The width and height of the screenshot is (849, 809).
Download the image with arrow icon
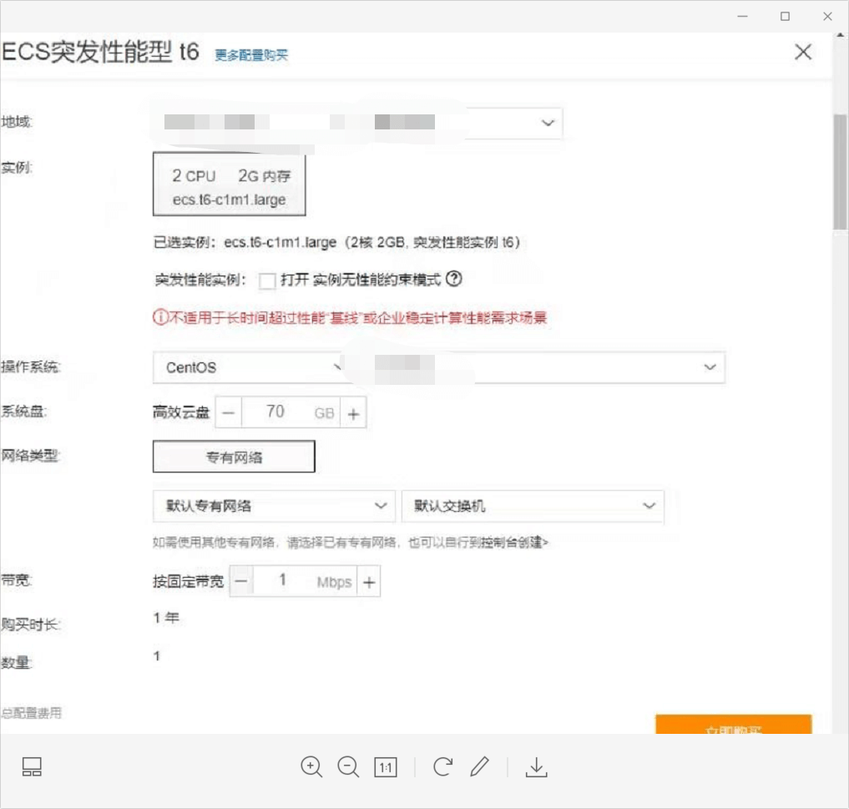click(x=536, y=767)
